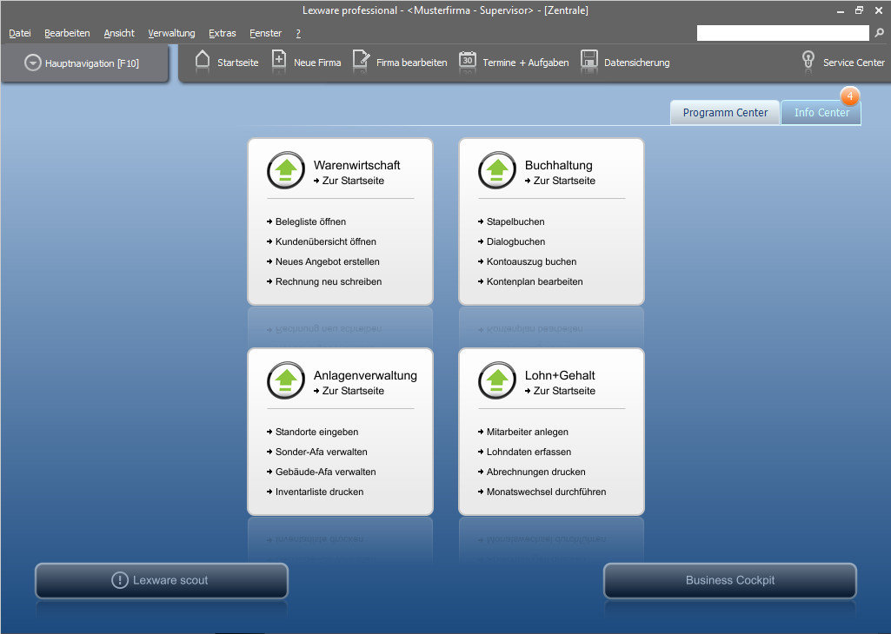
Task: Click the Neue Firma icon
Action: tap(279, 61)
